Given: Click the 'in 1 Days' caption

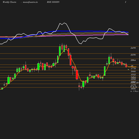Looking at the screenshot, I should (x=134, y=91).
